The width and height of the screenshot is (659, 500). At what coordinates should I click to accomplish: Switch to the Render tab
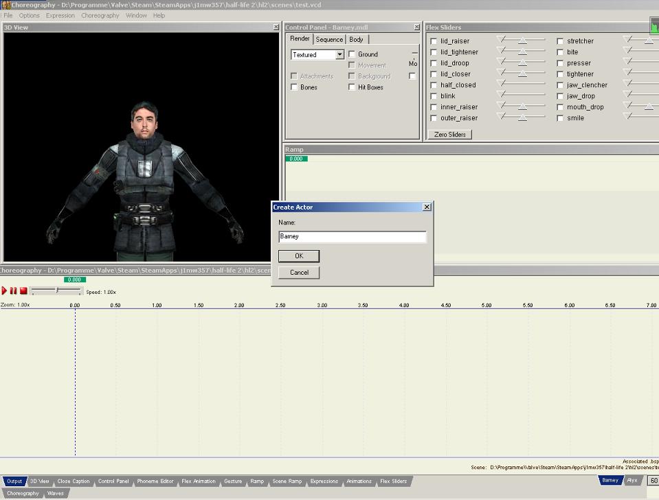pyautogui.click(x=300, y=38)
